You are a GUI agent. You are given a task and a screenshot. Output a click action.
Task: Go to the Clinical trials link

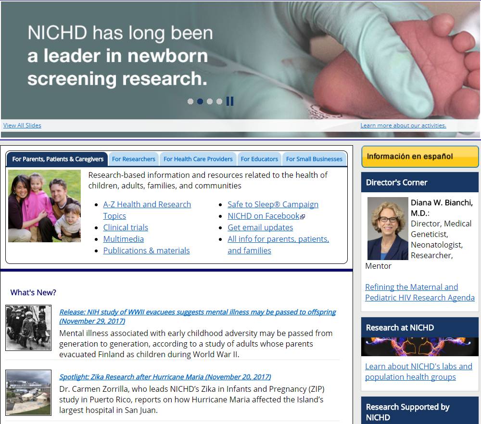[126, 227]
